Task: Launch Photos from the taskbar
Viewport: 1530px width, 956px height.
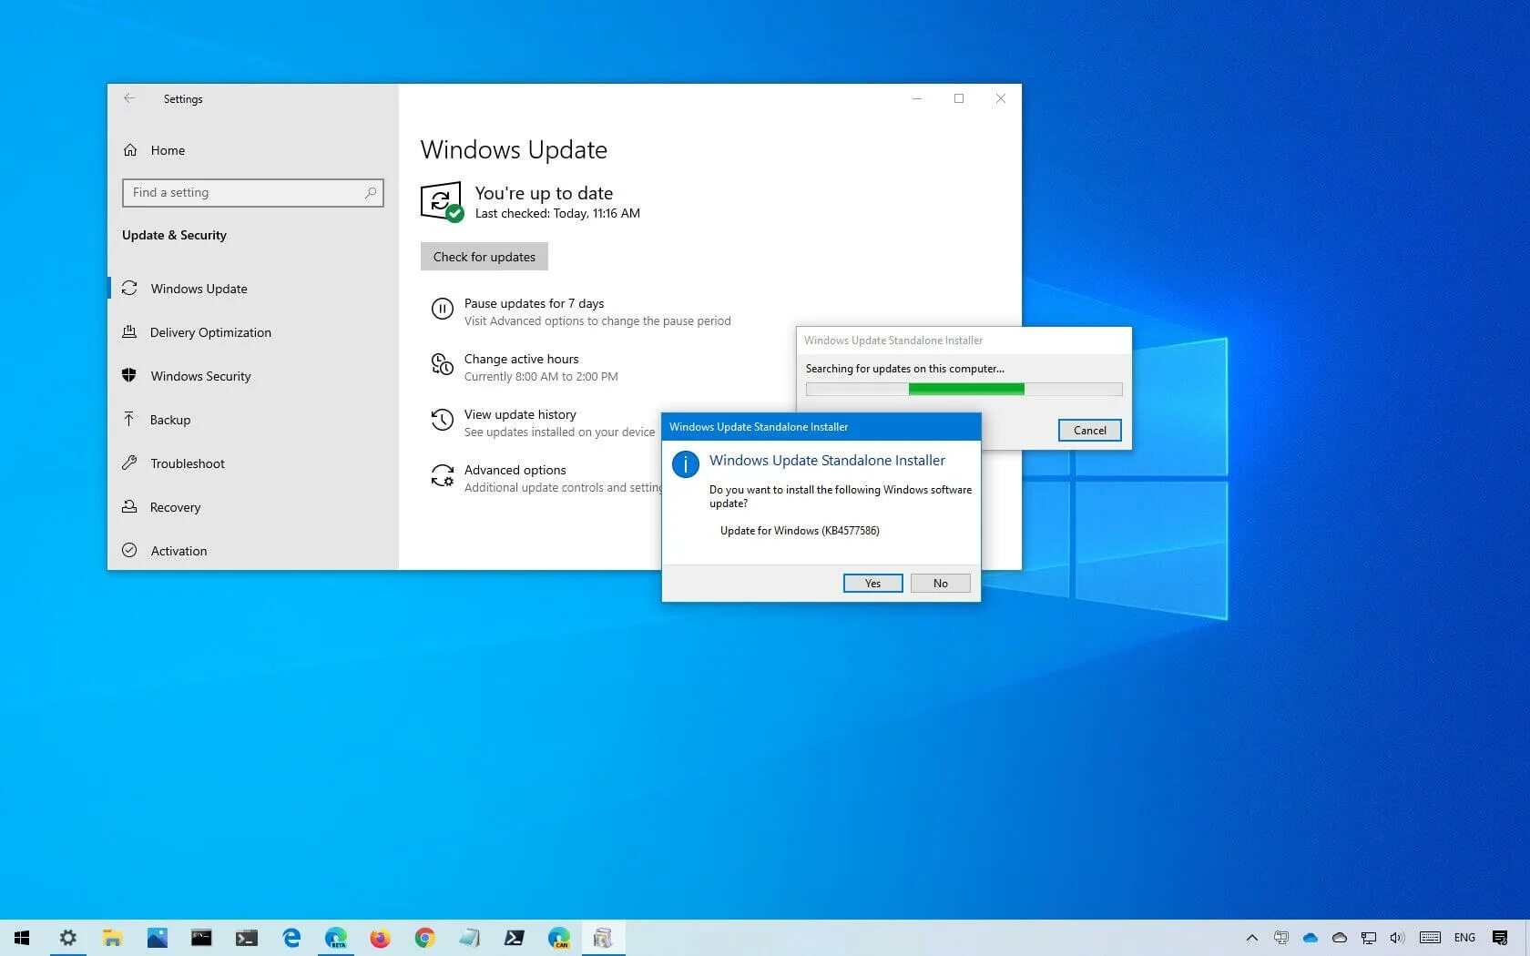Action: pos(157,938)
